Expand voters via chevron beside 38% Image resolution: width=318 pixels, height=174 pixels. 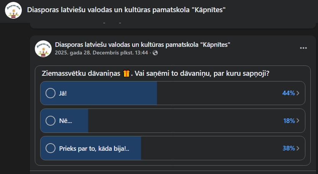click(298, 148)
